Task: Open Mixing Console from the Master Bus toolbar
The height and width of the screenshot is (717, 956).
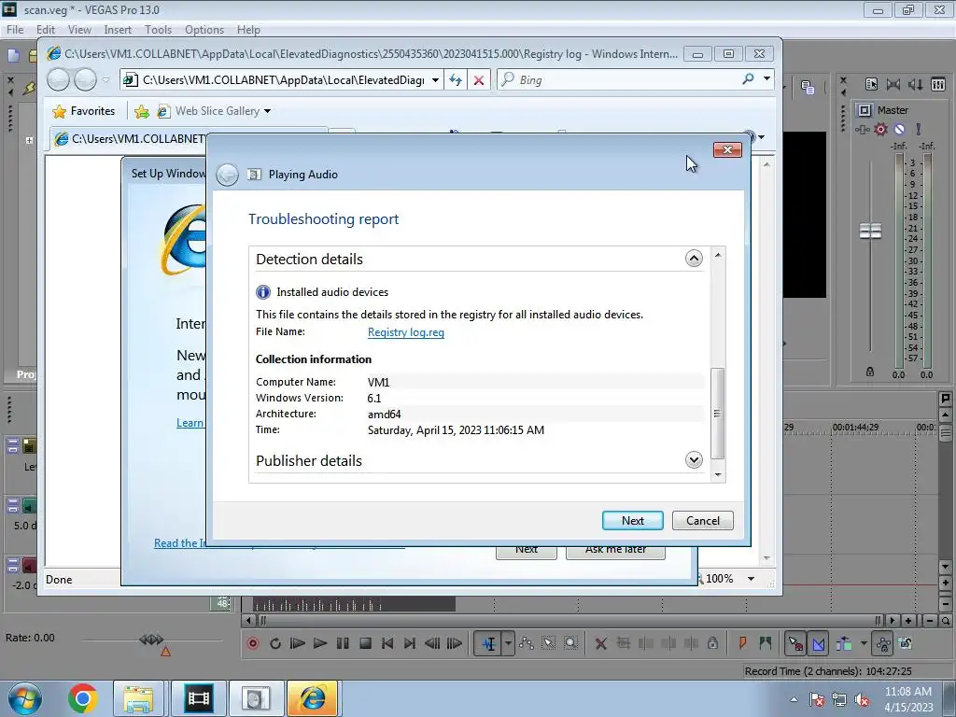Action: point(938,85)
